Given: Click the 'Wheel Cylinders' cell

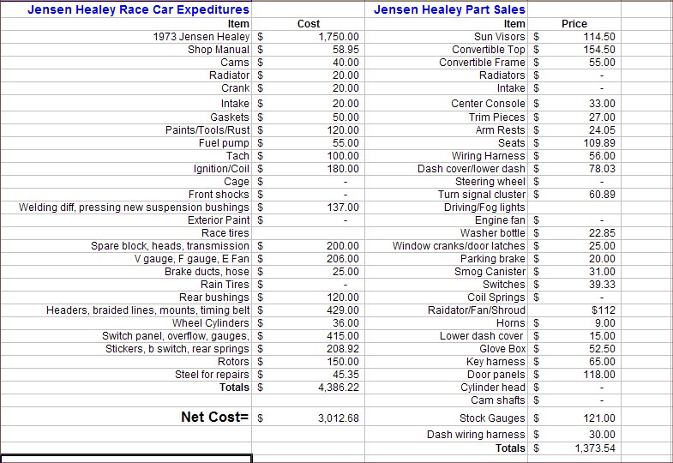Looking at the screenshot, I should (x=126, y=323).
